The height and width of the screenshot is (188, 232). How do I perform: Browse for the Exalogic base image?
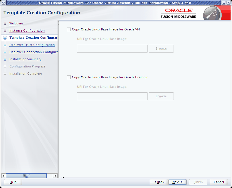pyautogui.click(x=161, y=96)
